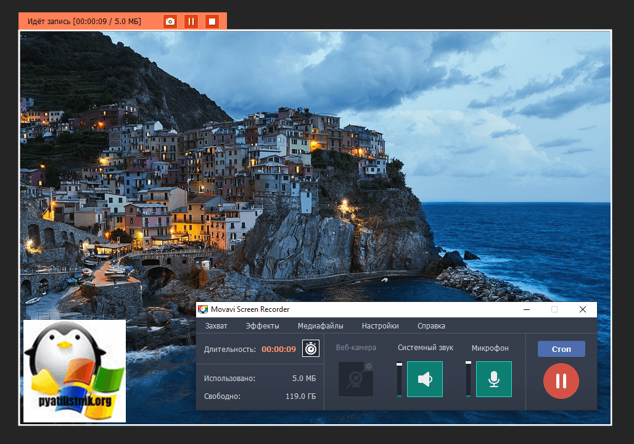
Task: Open the Захват menu
Action: click(216, 326)
